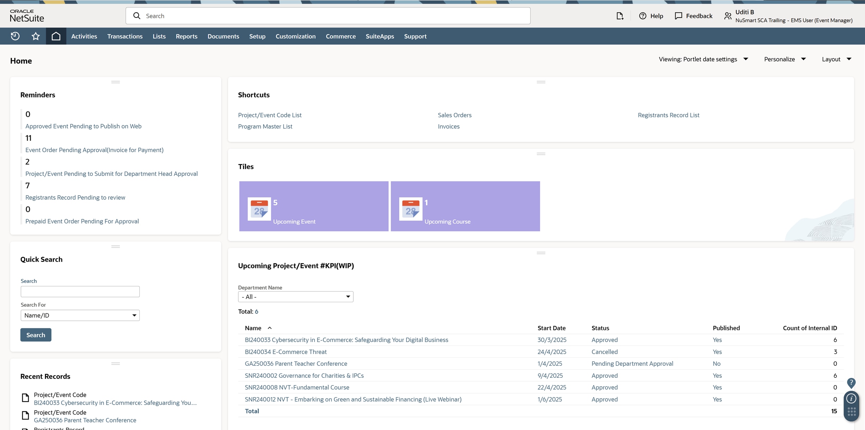
Task: Open the Reports menu
Action: point(186,36)
